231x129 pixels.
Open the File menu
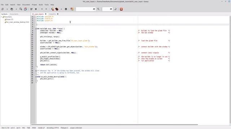pyautogui.click(x=2, y=5)
